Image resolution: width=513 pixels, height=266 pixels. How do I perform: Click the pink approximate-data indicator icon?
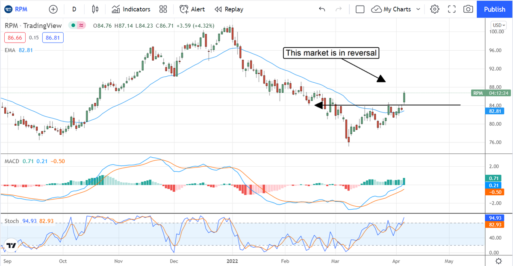click(81, 26)
